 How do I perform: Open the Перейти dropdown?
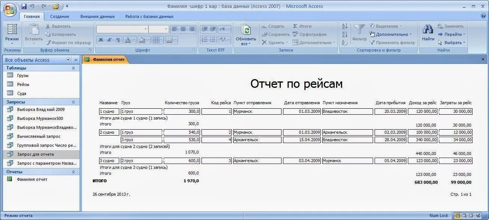(451, 34)
